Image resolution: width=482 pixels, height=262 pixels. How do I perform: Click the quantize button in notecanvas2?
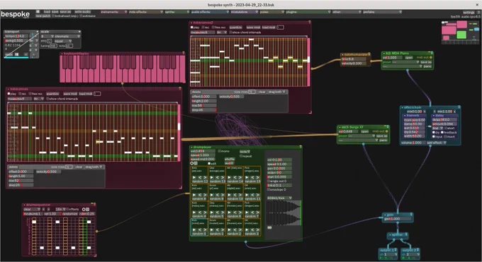[236, 28]
